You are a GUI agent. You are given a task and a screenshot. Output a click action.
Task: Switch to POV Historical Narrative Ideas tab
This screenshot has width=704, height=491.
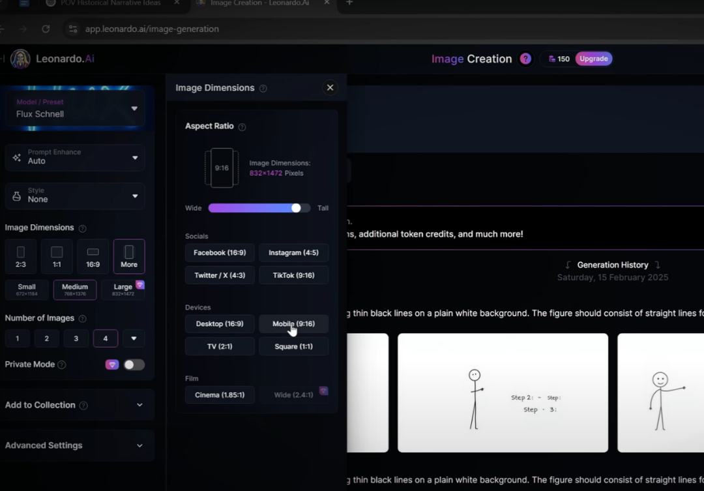pyautogui.click(x=110, y=3)
